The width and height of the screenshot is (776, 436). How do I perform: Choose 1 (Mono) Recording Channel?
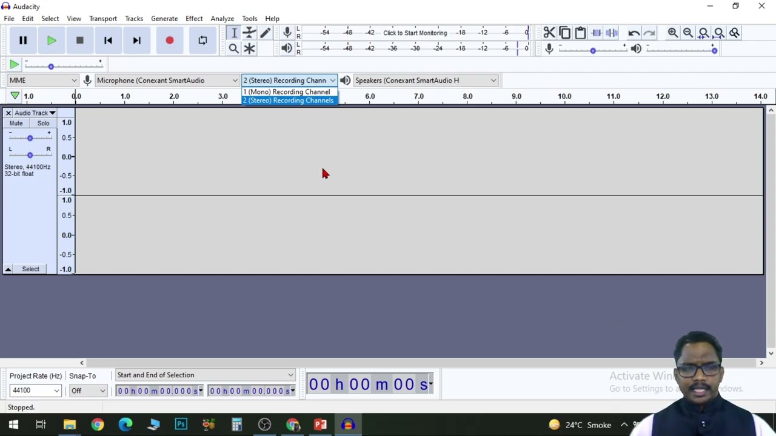pyautogui.click(x=289, y=92)
